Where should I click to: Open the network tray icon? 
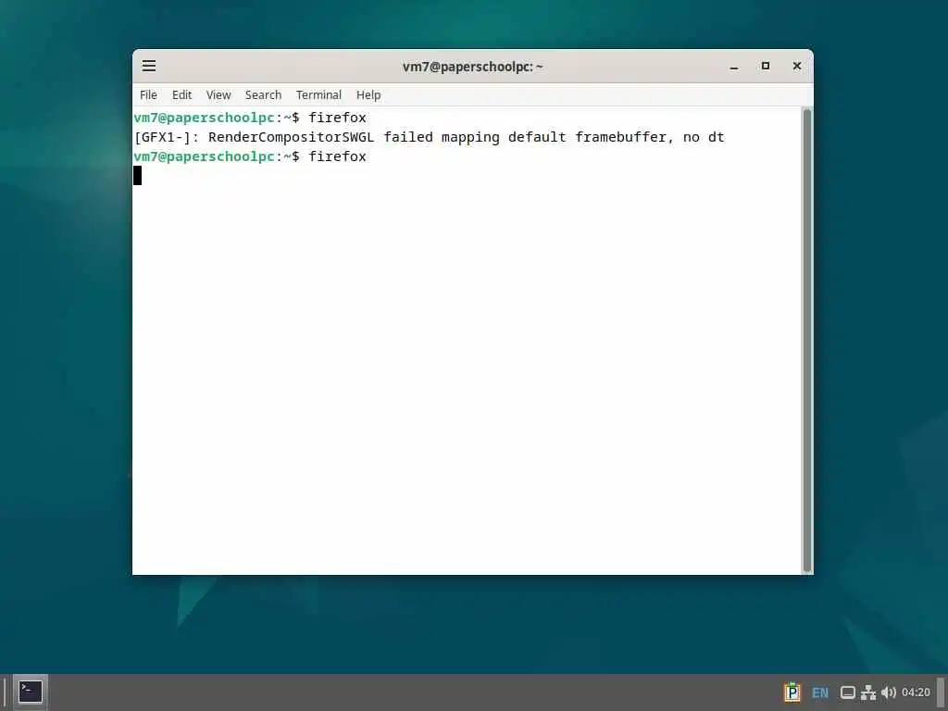[868, 692]
